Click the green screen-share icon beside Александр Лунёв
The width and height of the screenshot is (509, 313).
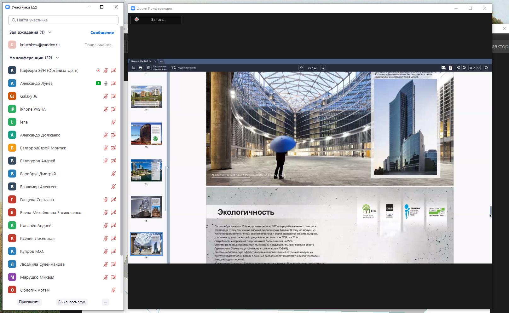point(98,83)
